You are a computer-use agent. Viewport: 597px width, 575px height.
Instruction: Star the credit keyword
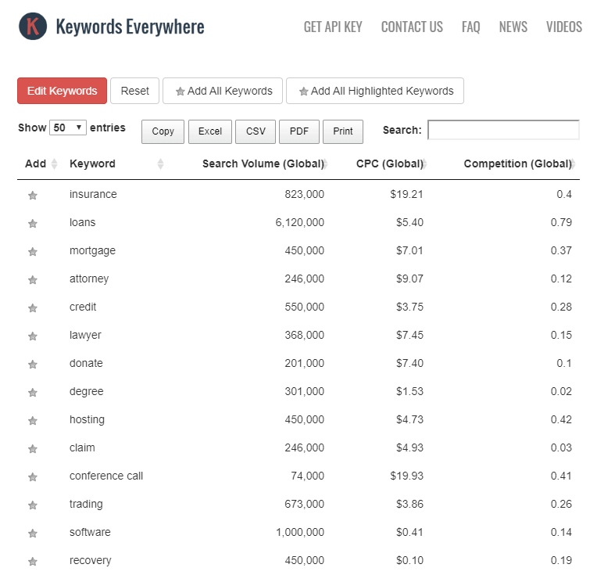(x=33, y=308)
